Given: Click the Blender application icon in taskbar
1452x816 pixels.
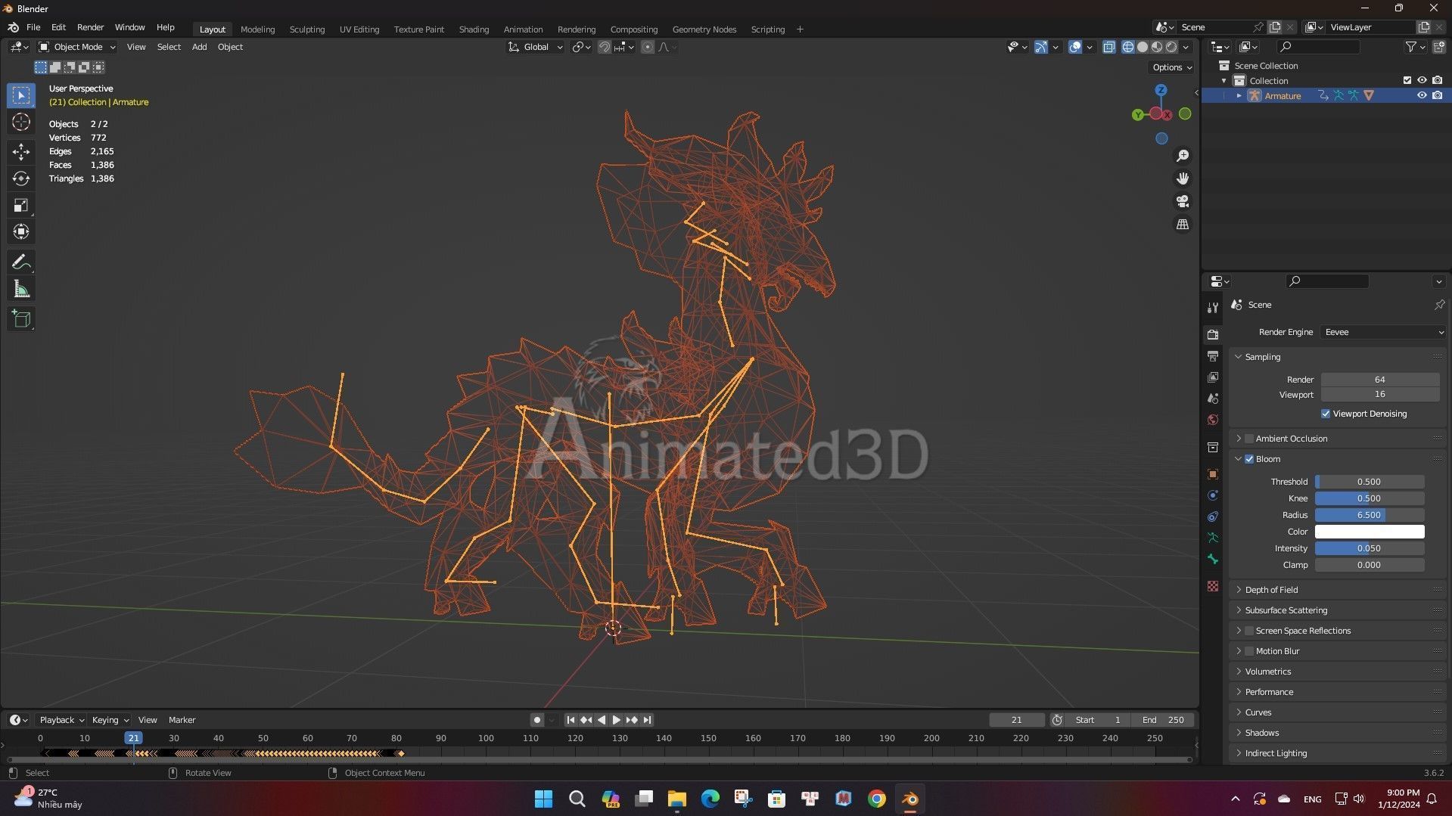Looking at the screenshot, I should (x=910, y=799).
